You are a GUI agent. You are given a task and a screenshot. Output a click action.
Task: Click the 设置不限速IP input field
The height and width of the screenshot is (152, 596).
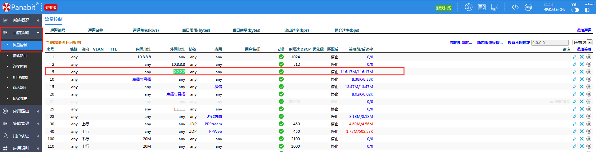point(550,42)
